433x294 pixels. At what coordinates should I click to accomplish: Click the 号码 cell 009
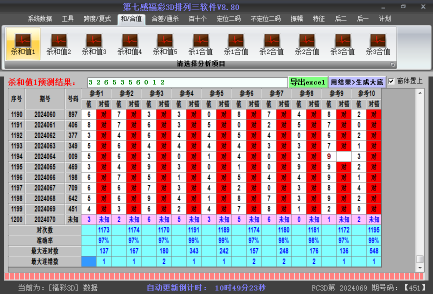coord(73,156)
